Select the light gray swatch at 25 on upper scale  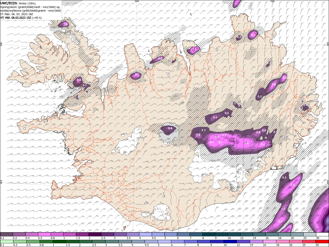pyautogui.click(x=310, y=234)
